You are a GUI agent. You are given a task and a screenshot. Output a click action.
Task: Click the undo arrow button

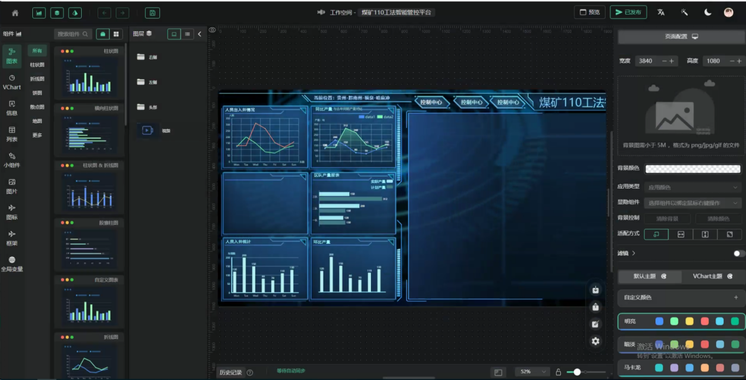tap(104, 13)
